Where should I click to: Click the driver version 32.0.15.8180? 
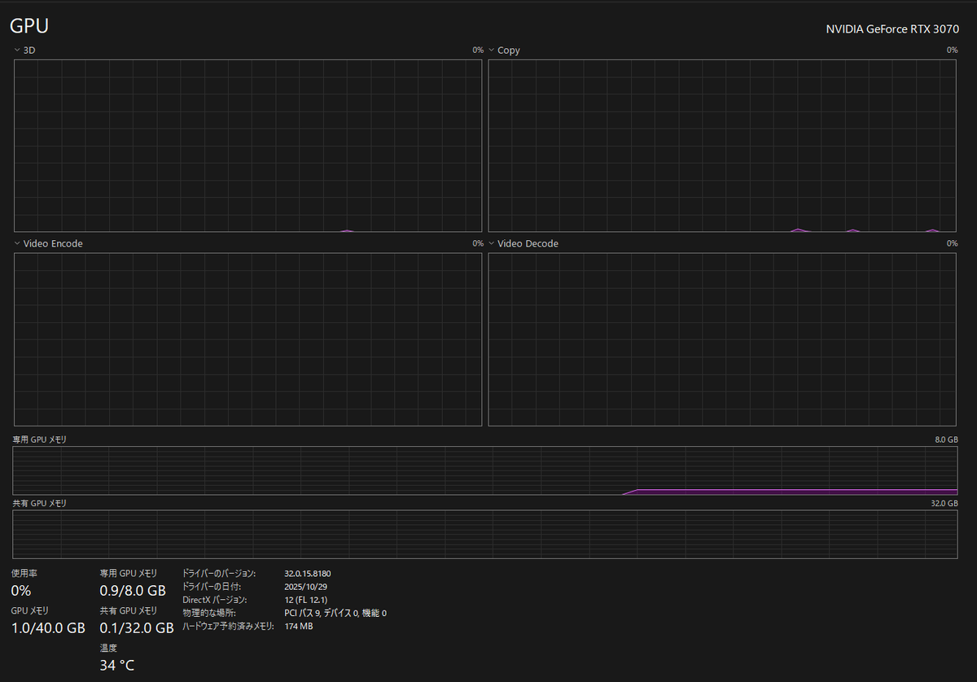308,574
